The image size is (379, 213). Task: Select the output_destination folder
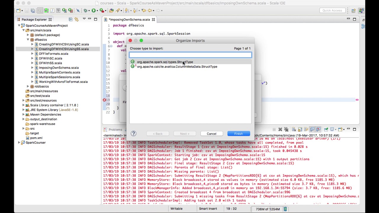(44, 119)
